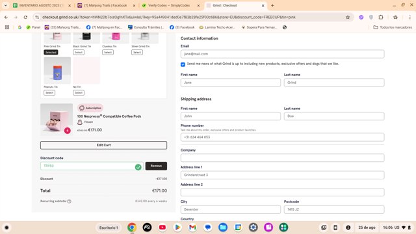Click the contact First name field
This screenshot has height=234, width=416.
pos(231,83)
